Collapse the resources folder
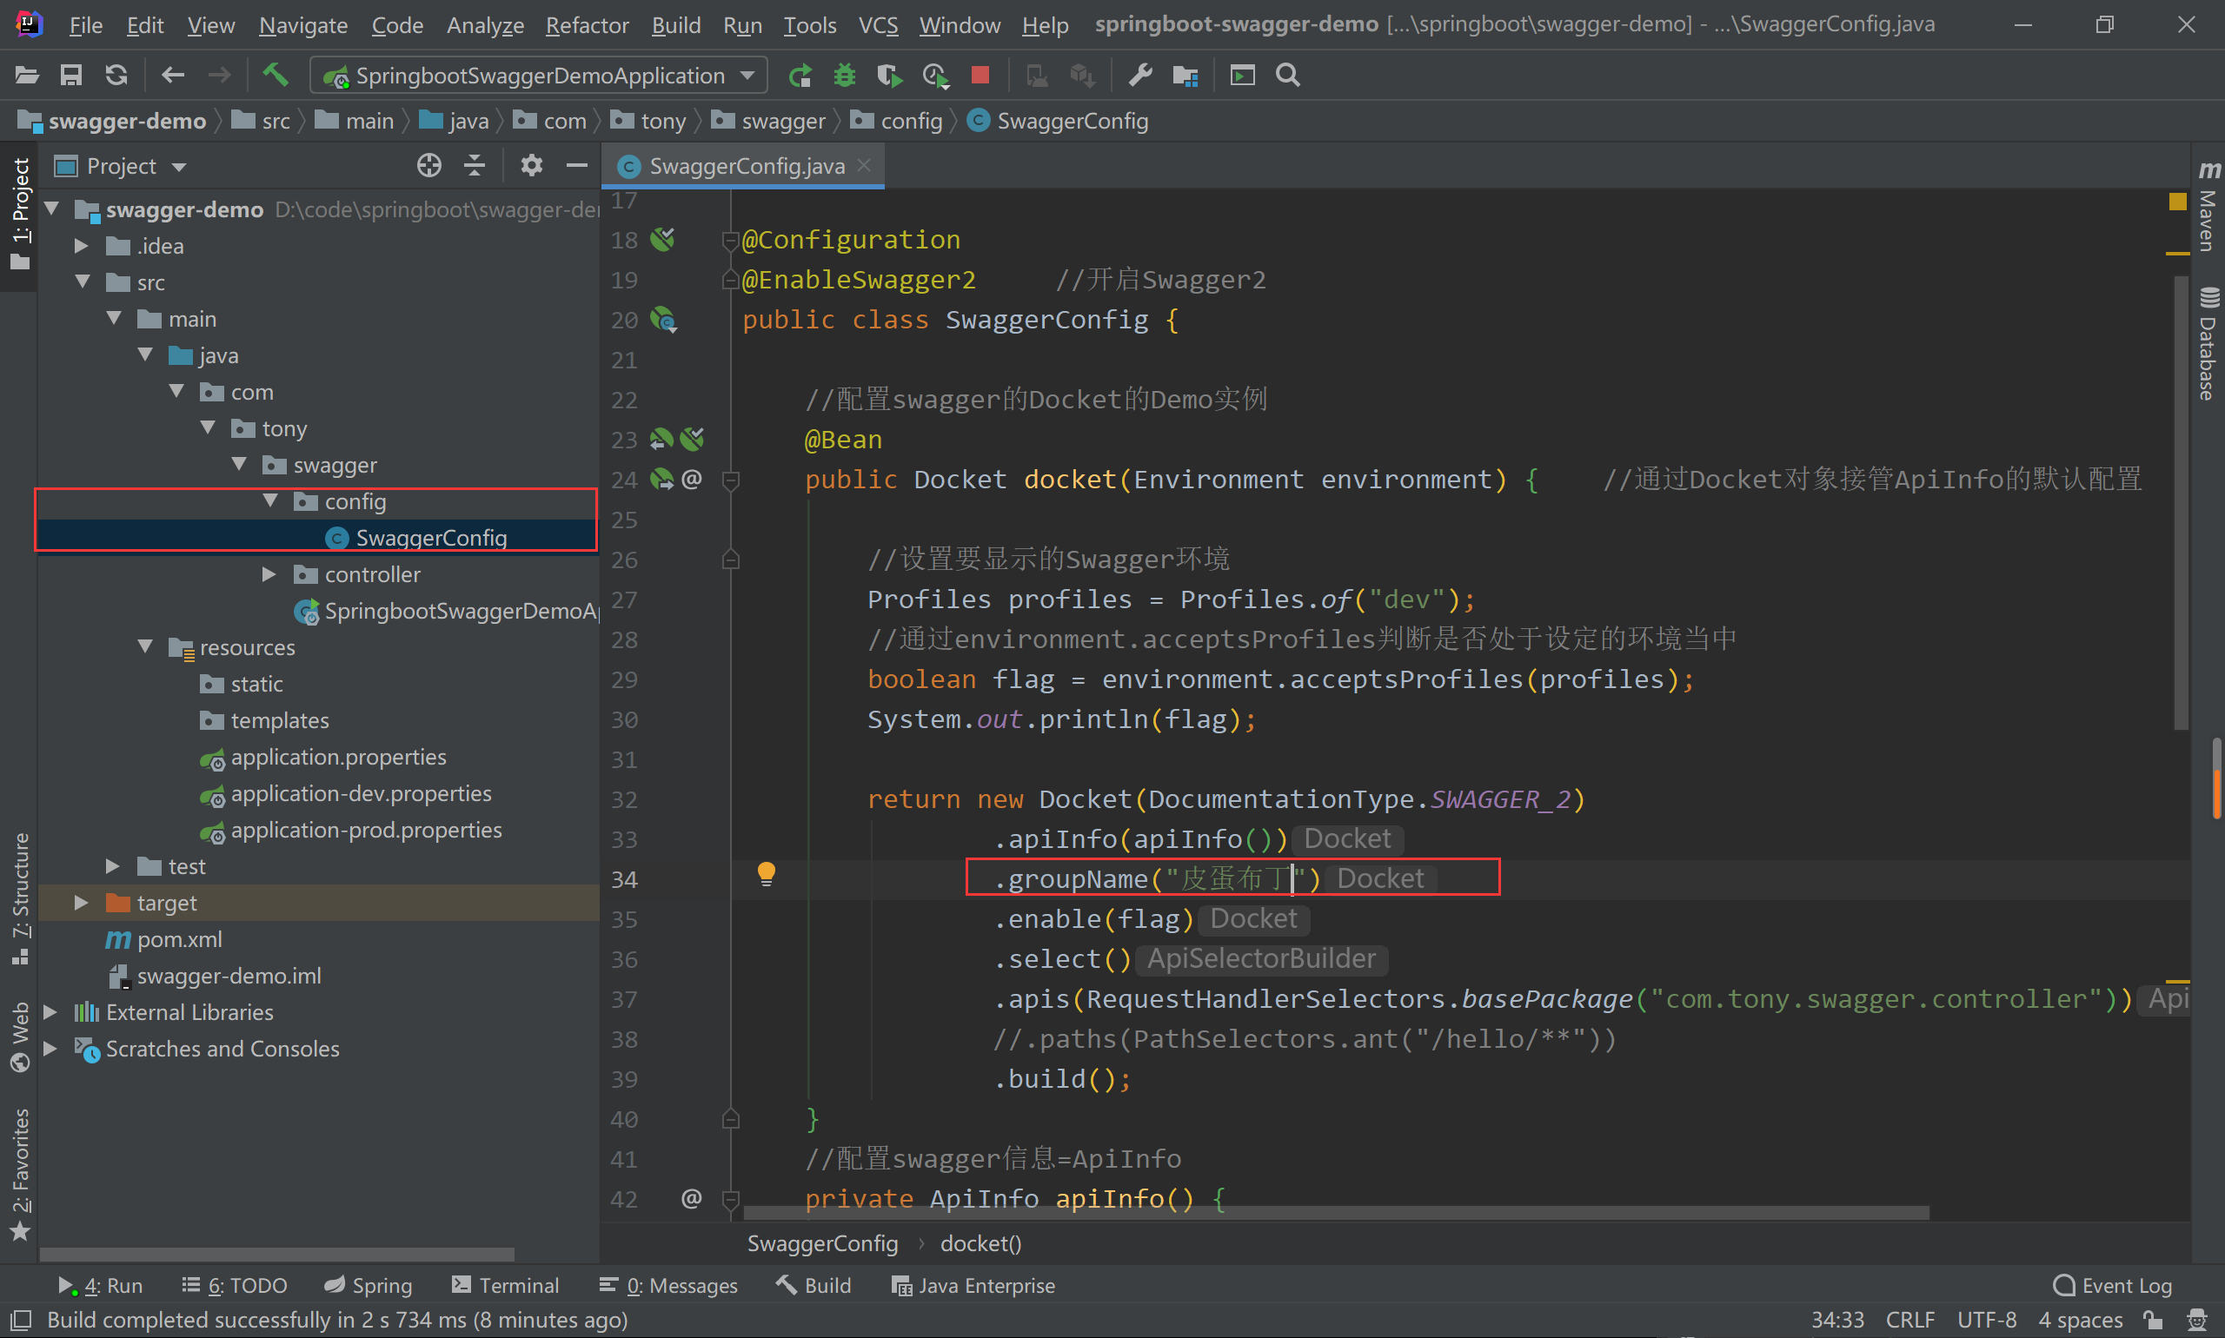This screenshot has height=1338, width=2225. 145,646
